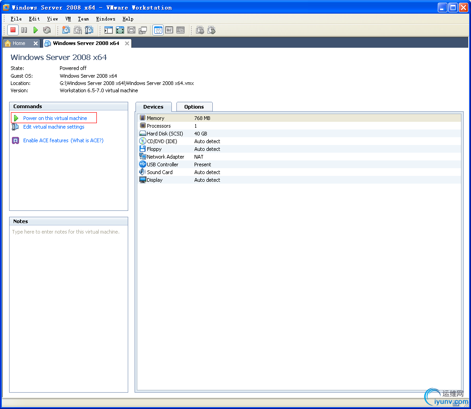Viewport: 471px width, 409px height.
Task: Open the File menu
Action: 16,19
